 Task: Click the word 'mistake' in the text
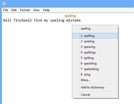pos(74,20)
